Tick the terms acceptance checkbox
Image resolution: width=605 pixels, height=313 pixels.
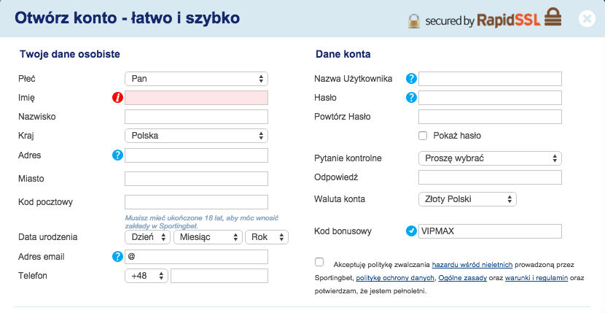(319, 262)
